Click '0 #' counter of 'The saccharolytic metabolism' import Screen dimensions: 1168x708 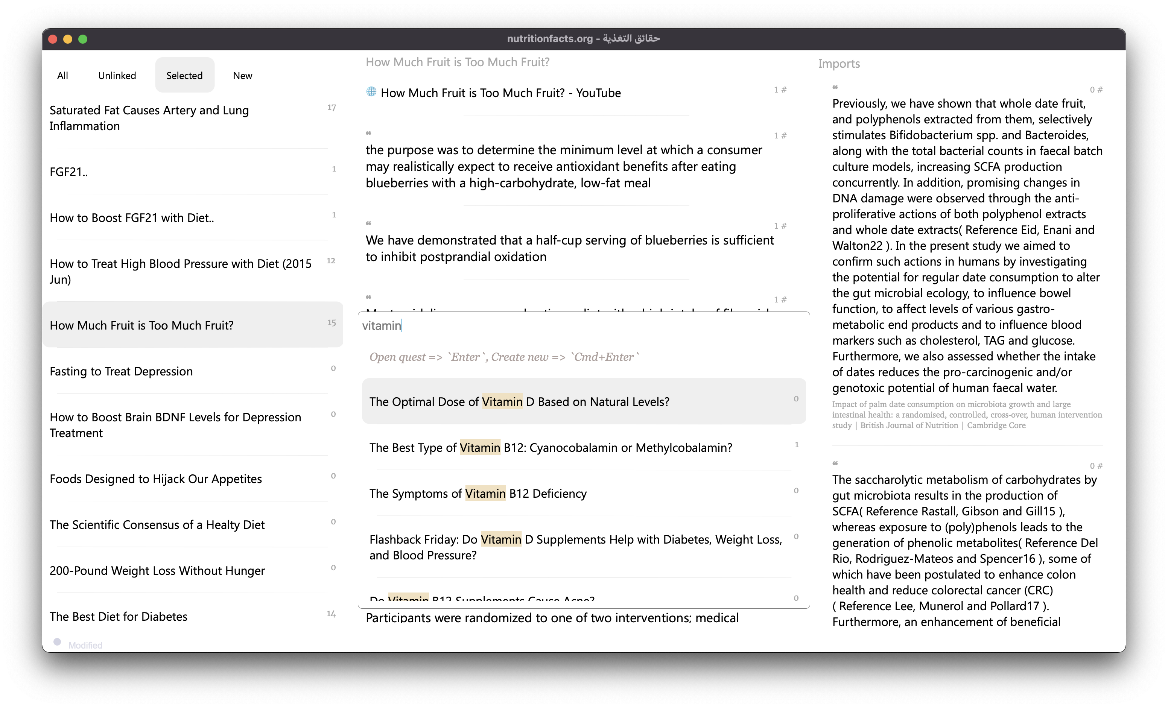(x=1096, y=466)
